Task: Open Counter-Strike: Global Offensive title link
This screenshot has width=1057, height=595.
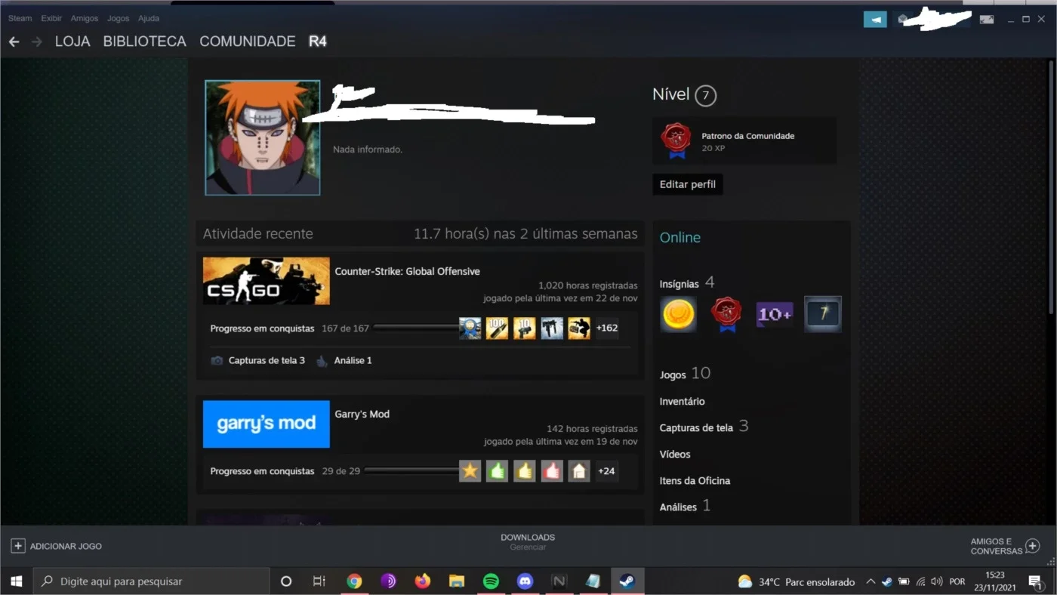Action: tap(407, 271)
